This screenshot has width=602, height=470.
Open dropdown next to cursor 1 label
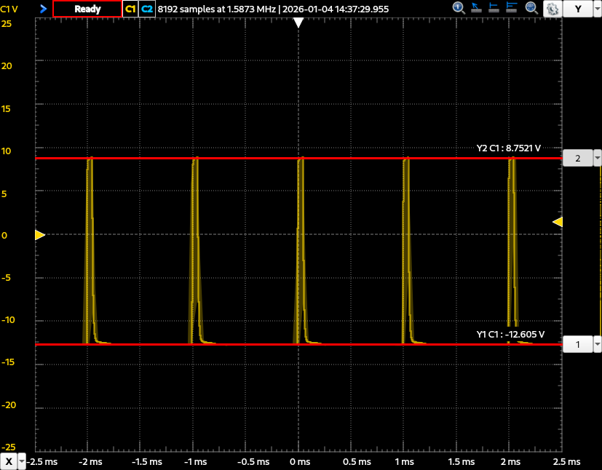coord(597,344)
